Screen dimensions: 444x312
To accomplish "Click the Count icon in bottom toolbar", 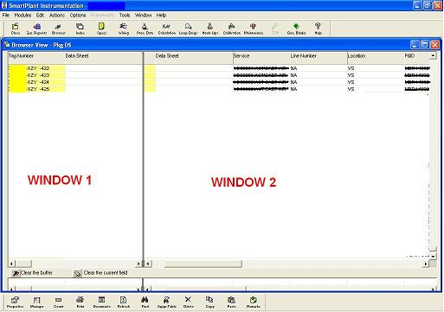I will pyautogui.click(x=58, y=302).
